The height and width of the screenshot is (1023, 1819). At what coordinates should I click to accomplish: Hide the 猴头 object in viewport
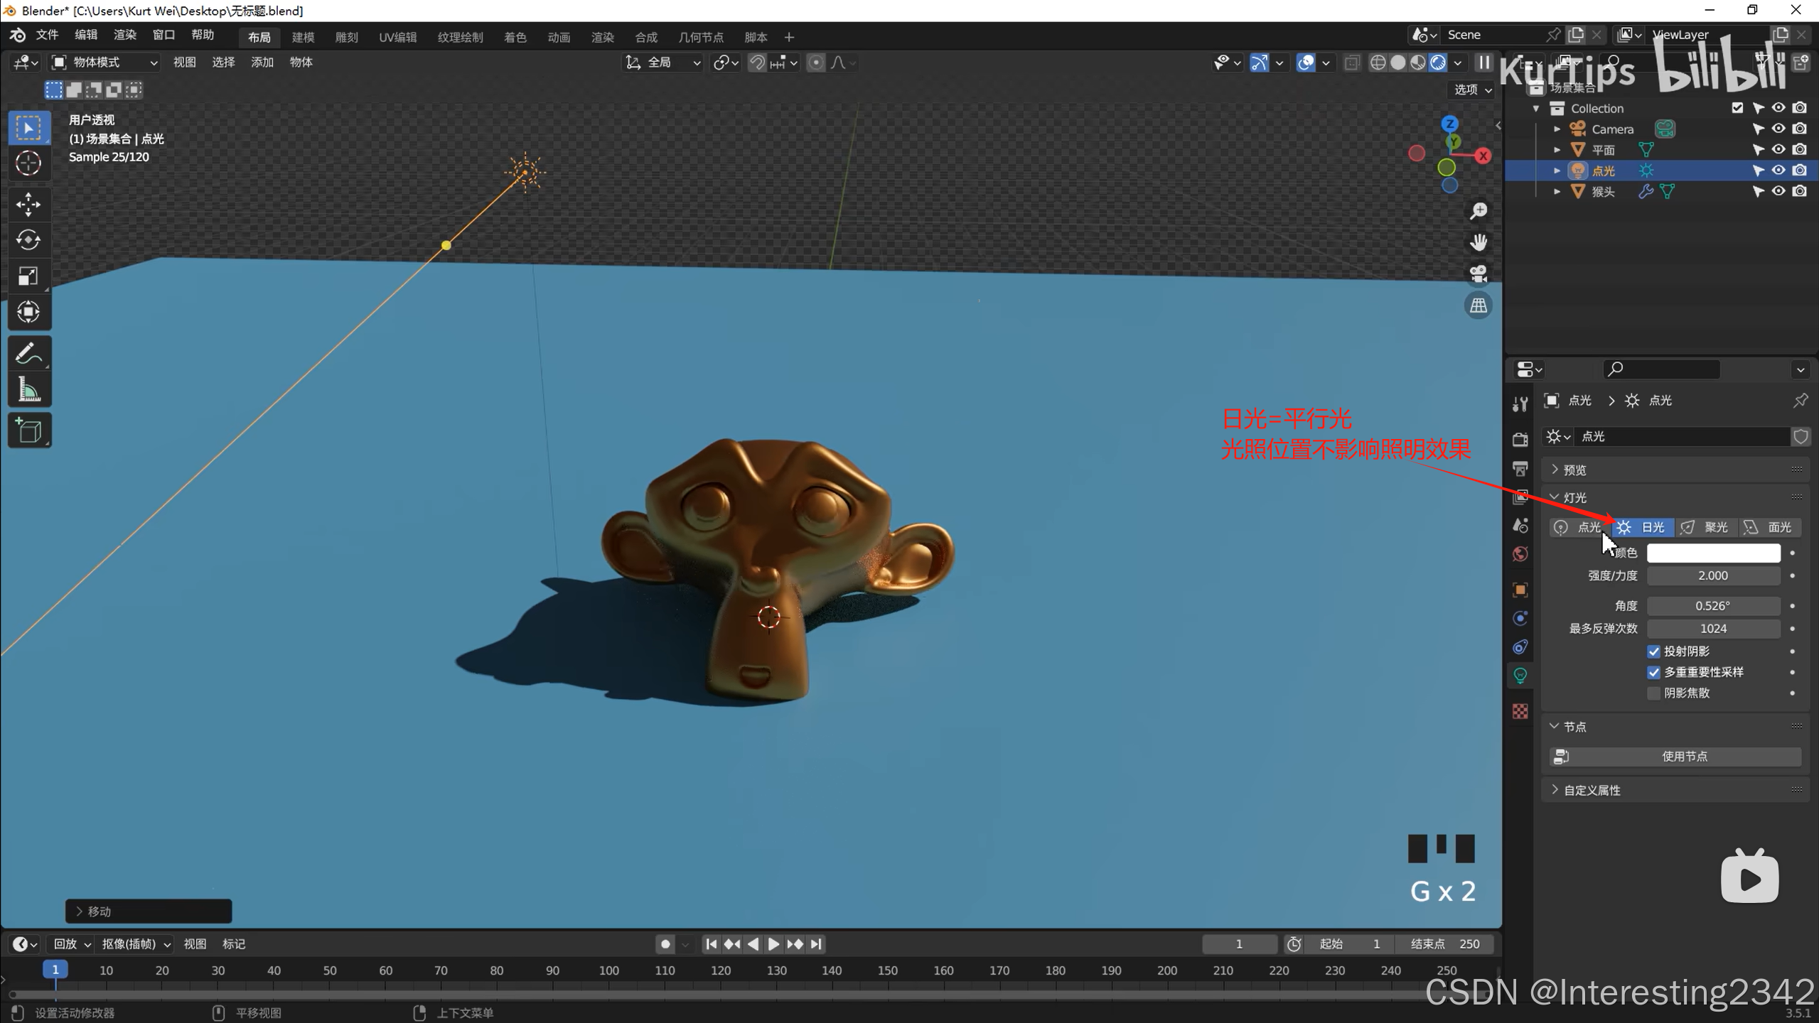pos(1778,191)
